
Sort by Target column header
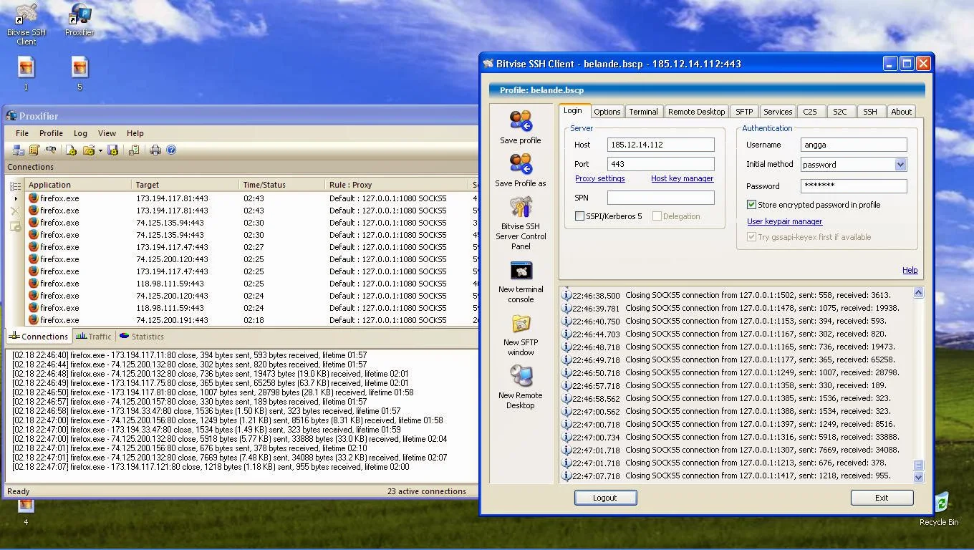click(x=186, y=185)
